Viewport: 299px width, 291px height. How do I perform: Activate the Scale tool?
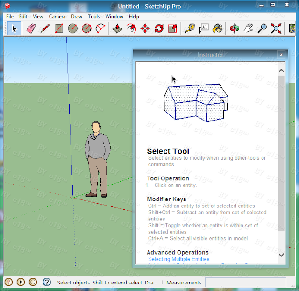tap(172, 28)
